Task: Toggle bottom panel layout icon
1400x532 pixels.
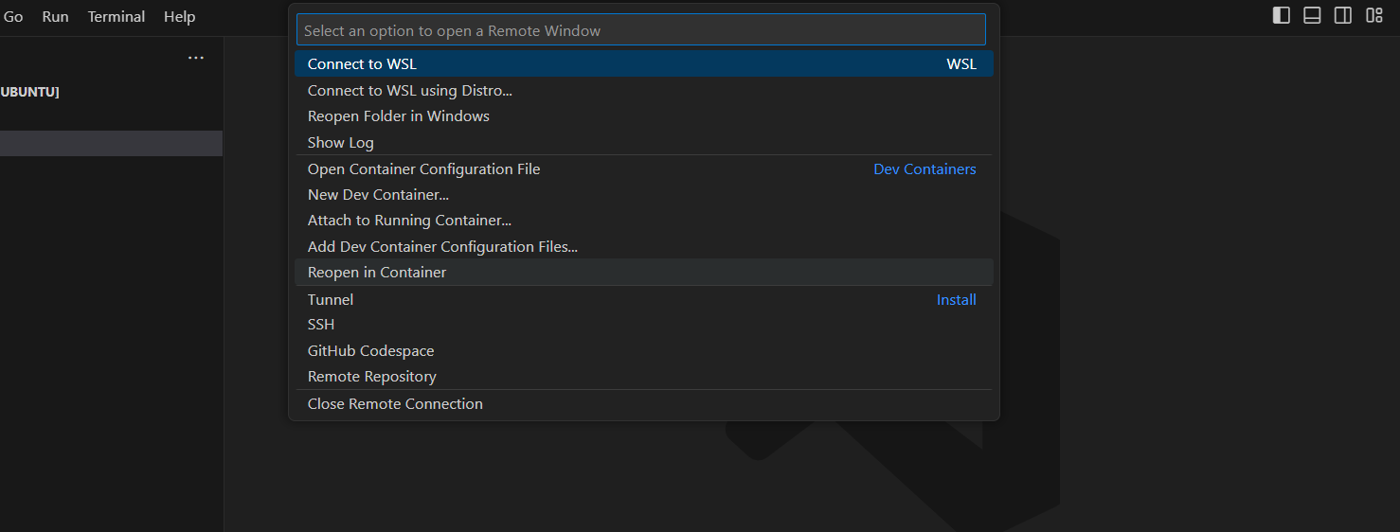Action: click(1312, 15)
